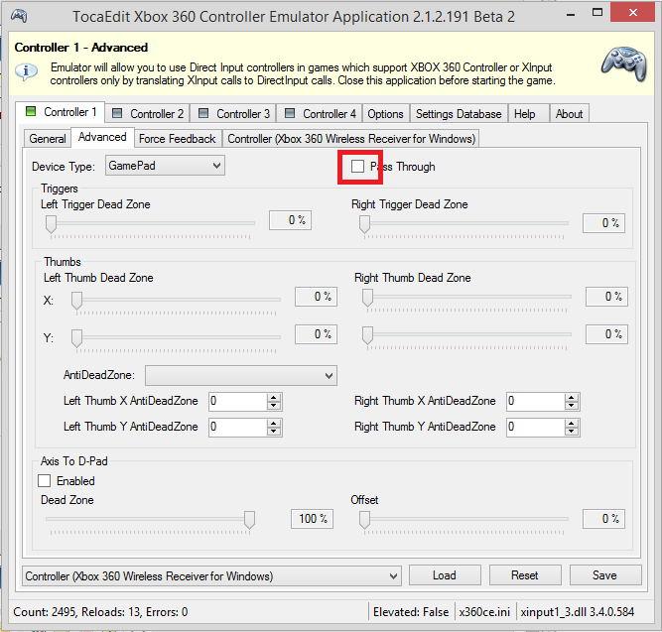
Task: Enable the Axis To D-Pad checkbox
Action: (x=45, y=481)
